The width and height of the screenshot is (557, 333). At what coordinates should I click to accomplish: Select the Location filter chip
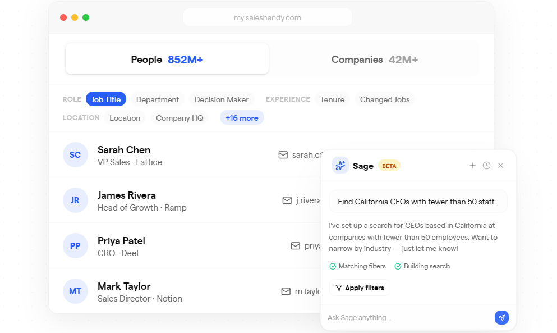click(125, 118)
